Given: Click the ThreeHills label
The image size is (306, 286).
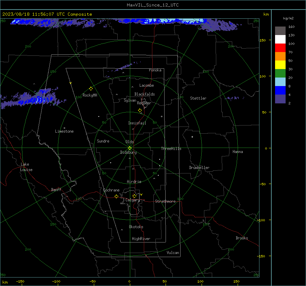Looking at the screenshot, I should coord(171,149).
